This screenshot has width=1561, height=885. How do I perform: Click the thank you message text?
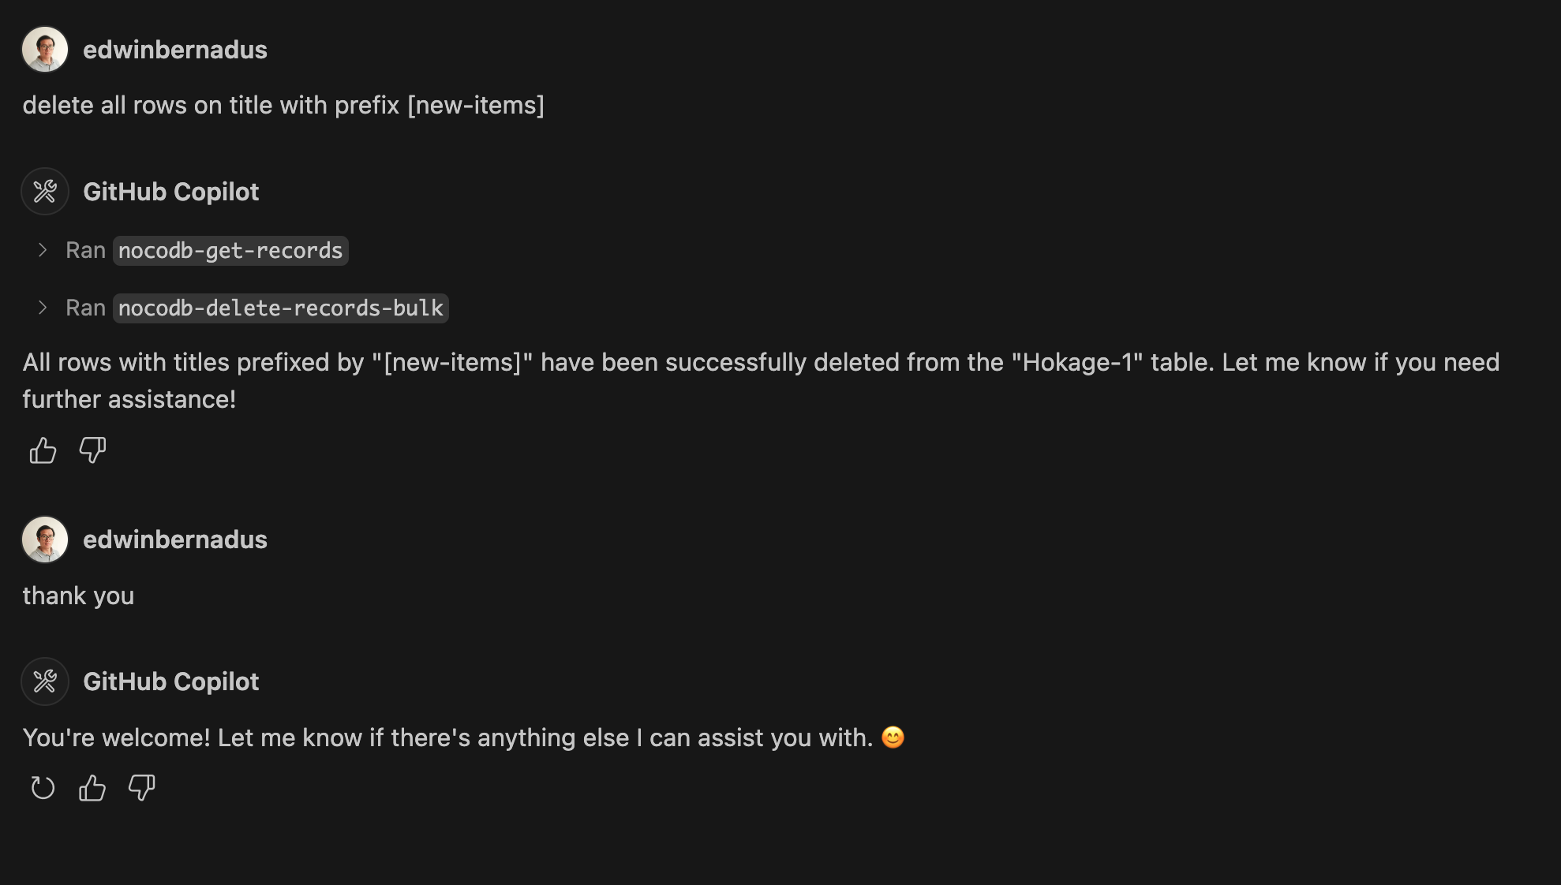click(x=78, y=596)
